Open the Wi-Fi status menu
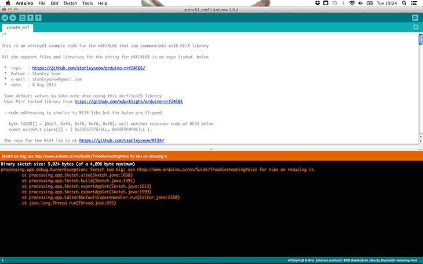Viewport: 423px width, 264px height. [x=352, y=3]
